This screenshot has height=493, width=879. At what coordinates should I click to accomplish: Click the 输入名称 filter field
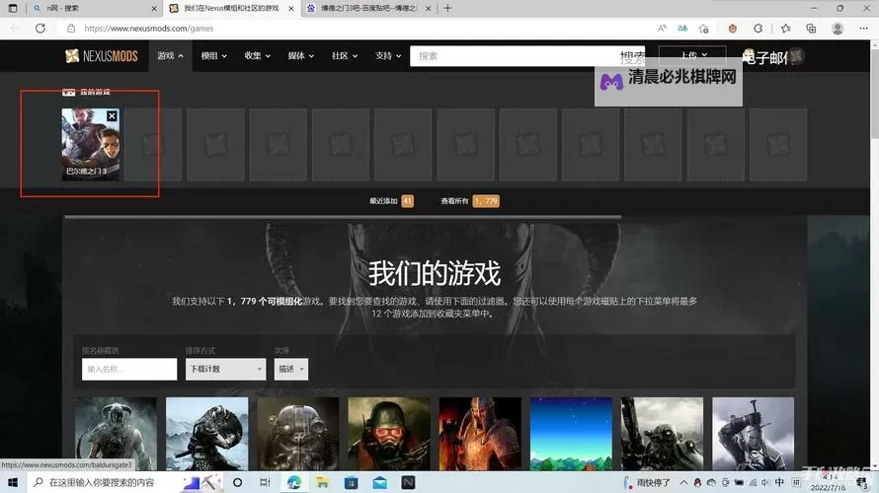pos(129,369)
